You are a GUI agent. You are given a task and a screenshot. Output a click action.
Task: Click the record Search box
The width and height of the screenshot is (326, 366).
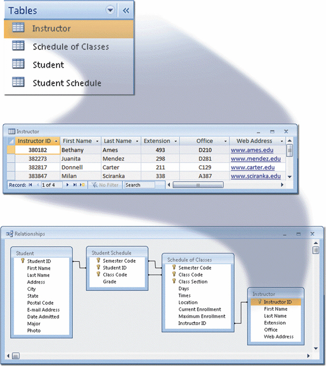[139, 185]
